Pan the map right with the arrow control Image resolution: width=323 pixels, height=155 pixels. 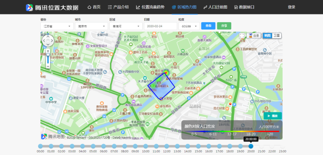(x=52, y=41)
